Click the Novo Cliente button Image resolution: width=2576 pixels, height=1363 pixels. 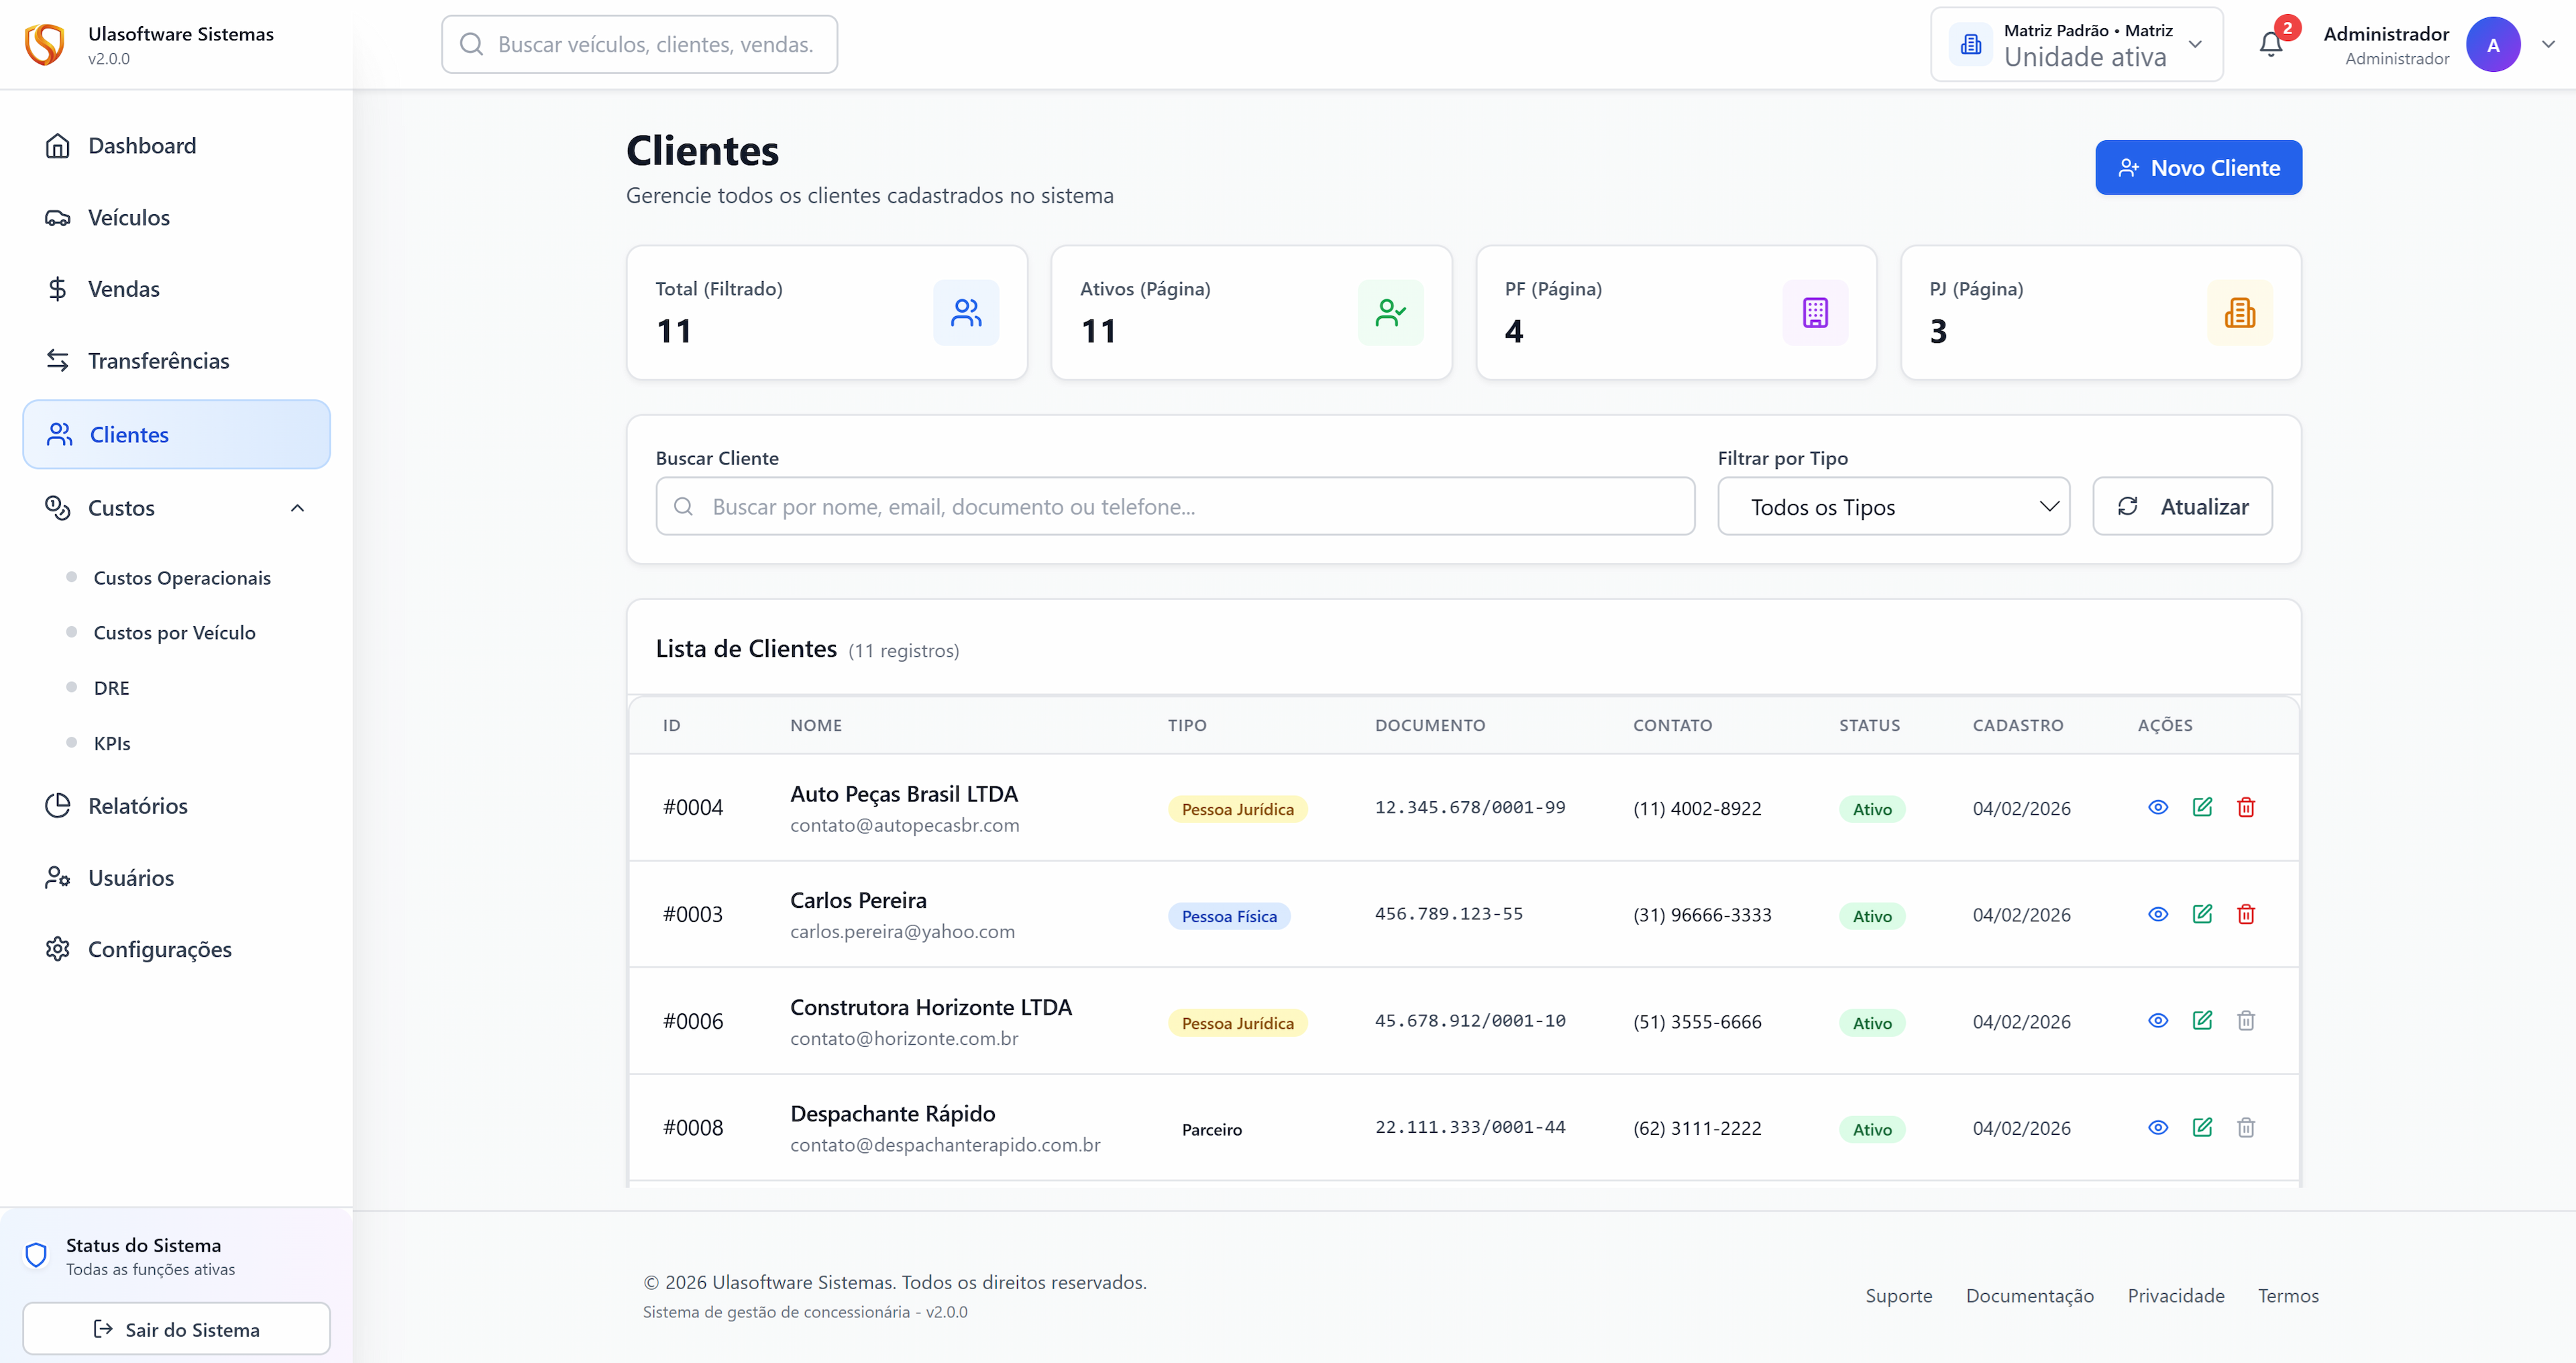2198,167
